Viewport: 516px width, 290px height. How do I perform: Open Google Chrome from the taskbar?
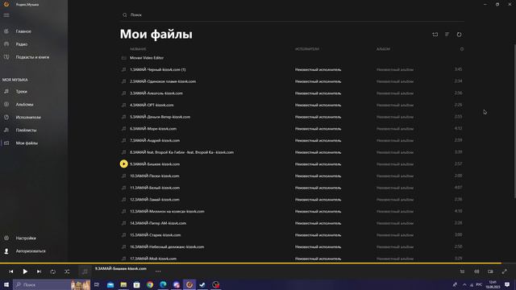(x=150, y=284)
